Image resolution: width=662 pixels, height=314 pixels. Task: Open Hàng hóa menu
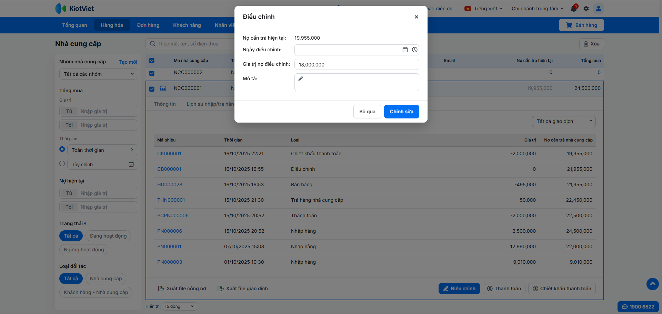[x=112, y=25]
